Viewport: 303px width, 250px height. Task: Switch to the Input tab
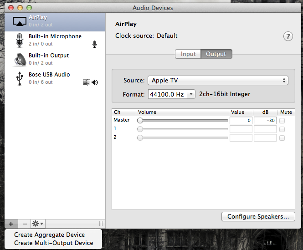click(188, 54)
